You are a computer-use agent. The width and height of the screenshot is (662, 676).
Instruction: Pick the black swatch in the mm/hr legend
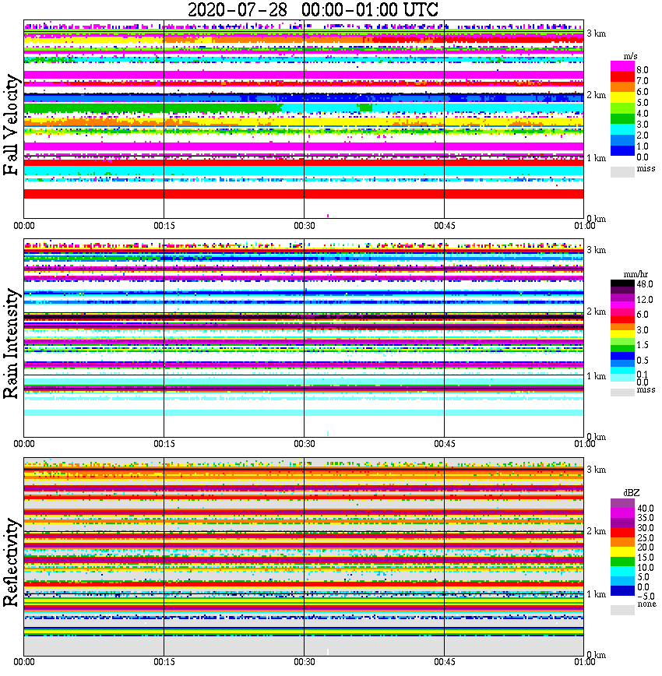(622, 283)
